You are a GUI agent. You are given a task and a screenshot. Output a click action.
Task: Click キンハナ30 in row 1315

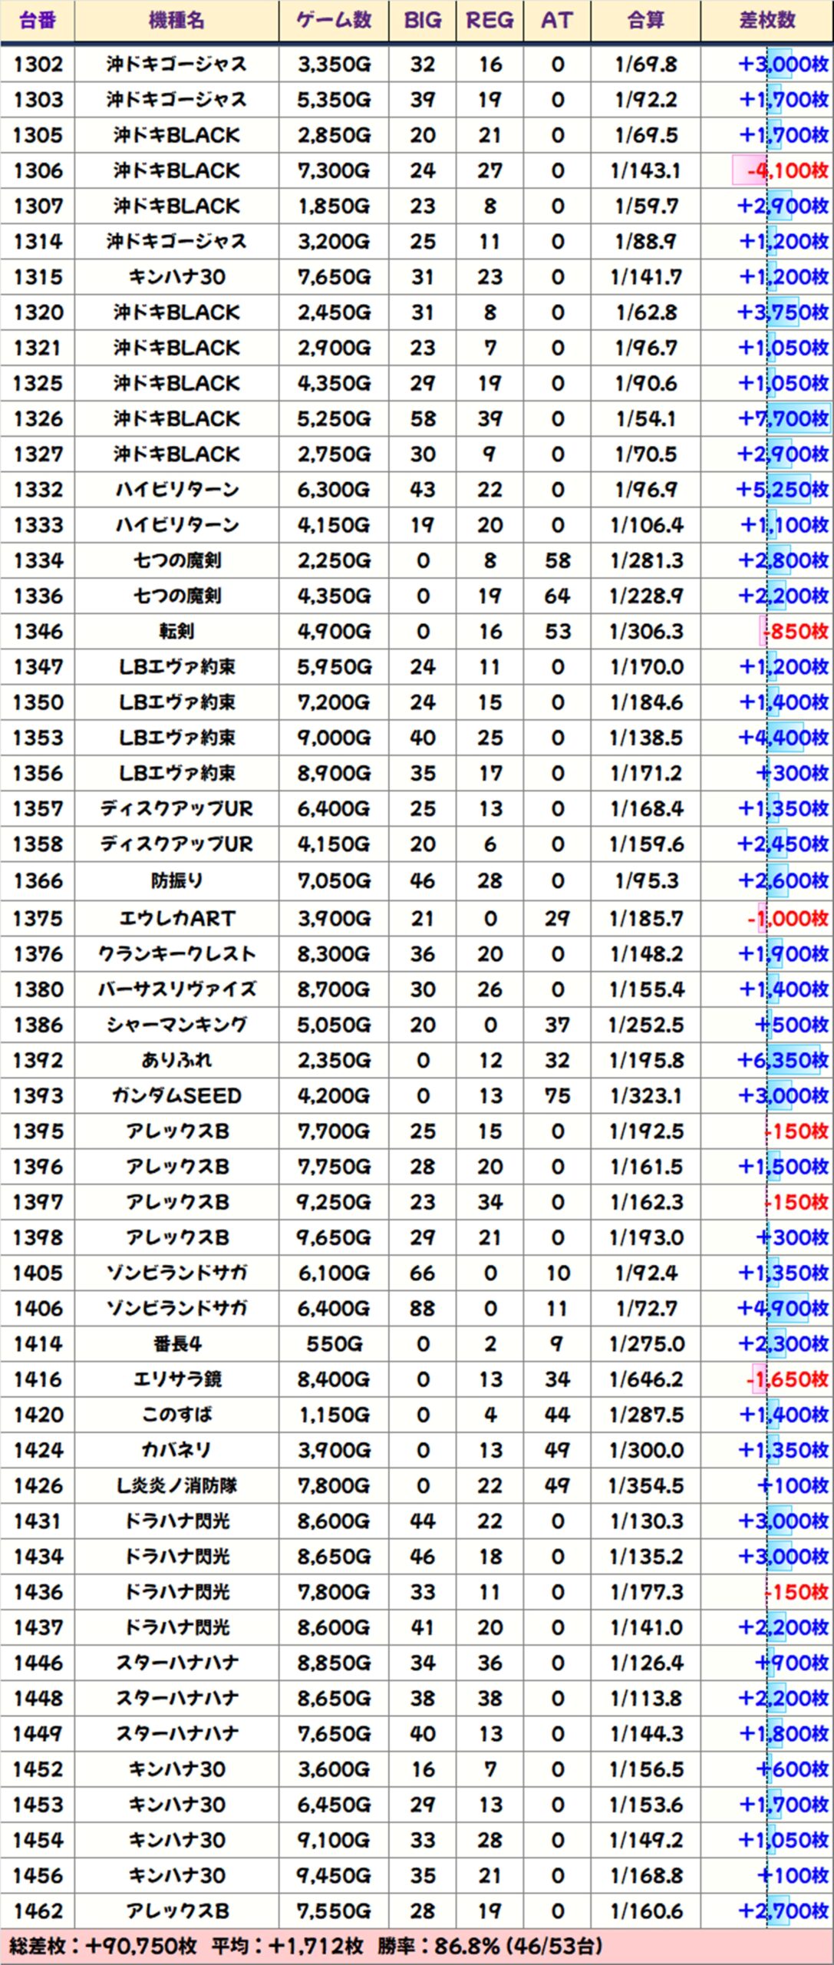(x=176, y=277)
